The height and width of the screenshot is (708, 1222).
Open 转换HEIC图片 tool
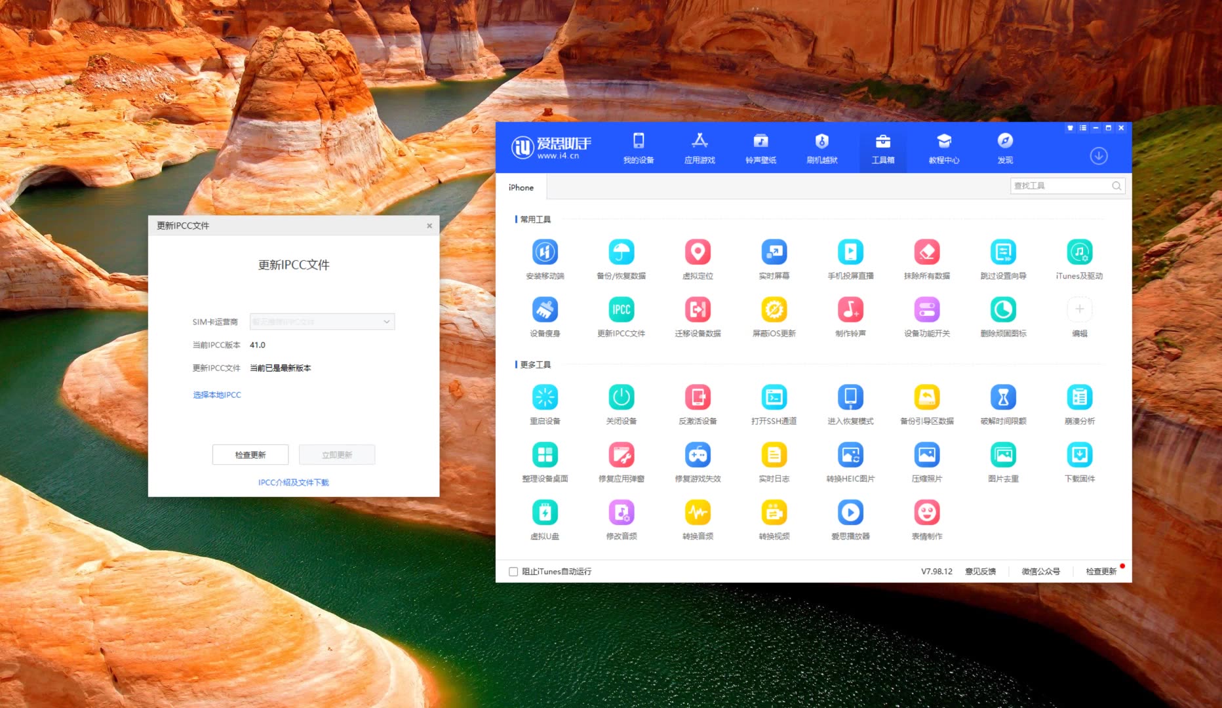coord(850,455)
